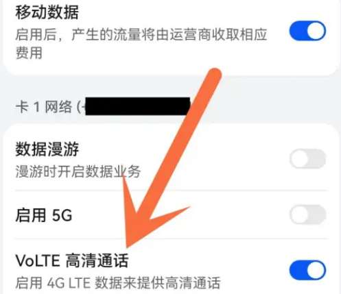Screen dimensions: 341x294
Task: Tap the 启用 5G label
Action: point(44,215)
